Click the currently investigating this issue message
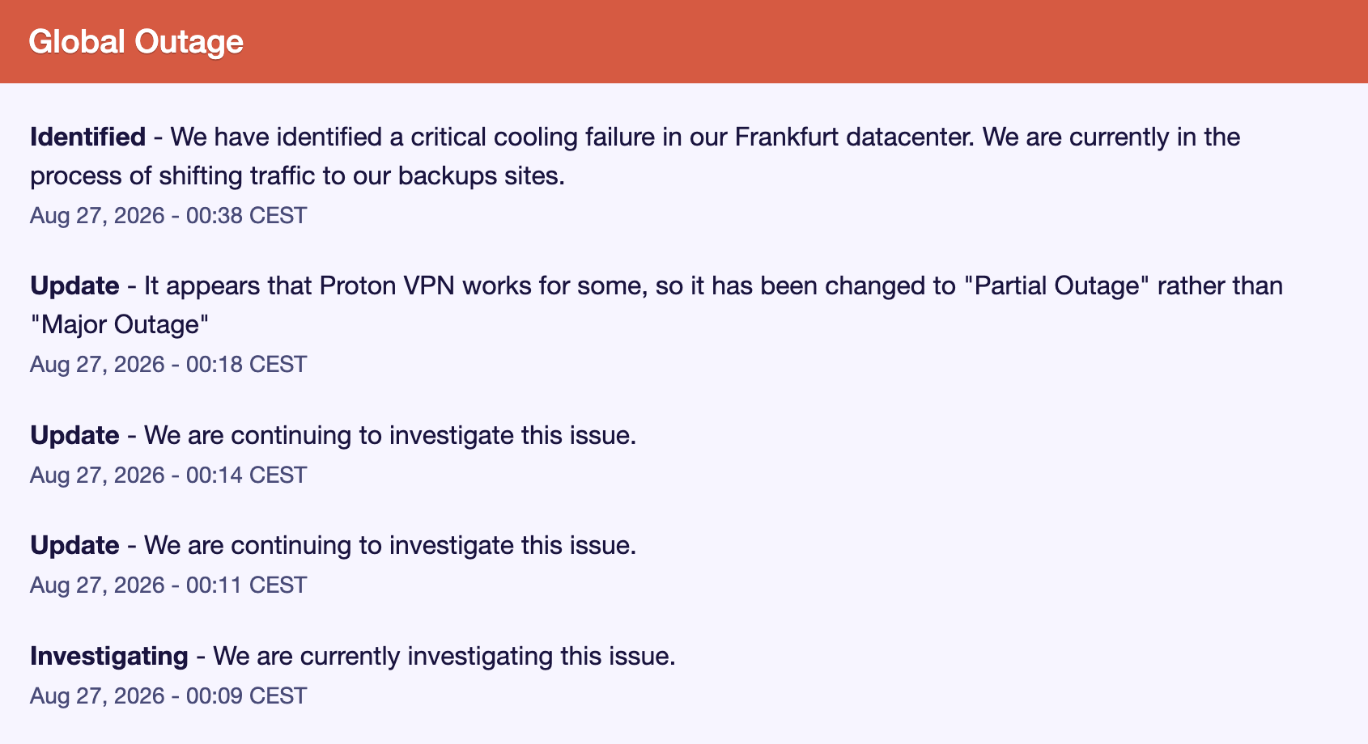Image resolution: width=1368 pixels, height=744 pixels. [444, 656]
